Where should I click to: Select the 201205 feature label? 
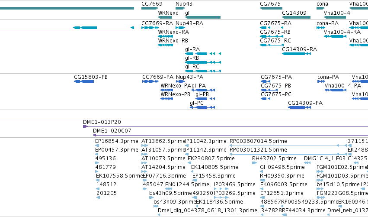click(x=106, y=194)
